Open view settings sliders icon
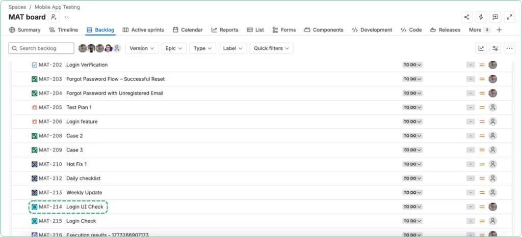Image resolution: width=522 pixels, height=237 pixels. click(495, 48)
